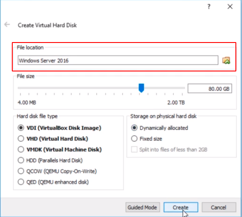Viewport: 242px width, 217px height.
Task: Cancel the hard disk creation
Action: pos(219,207)
